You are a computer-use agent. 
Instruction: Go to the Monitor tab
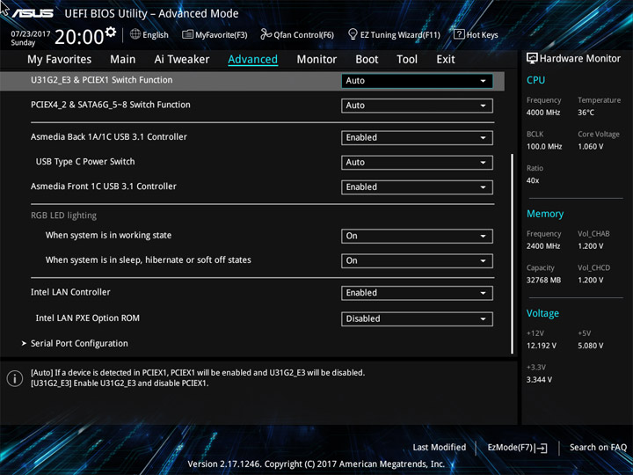(x=316, y=60)
